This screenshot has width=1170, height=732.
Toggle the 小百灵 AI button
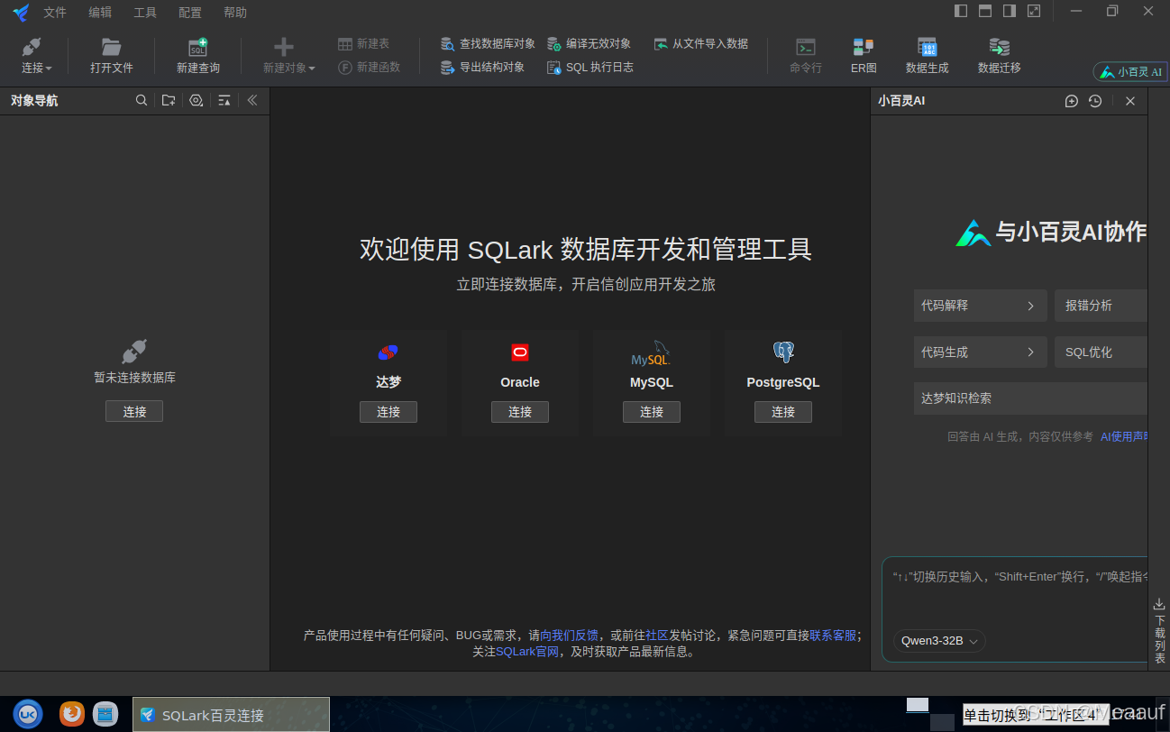point(1130,71)
